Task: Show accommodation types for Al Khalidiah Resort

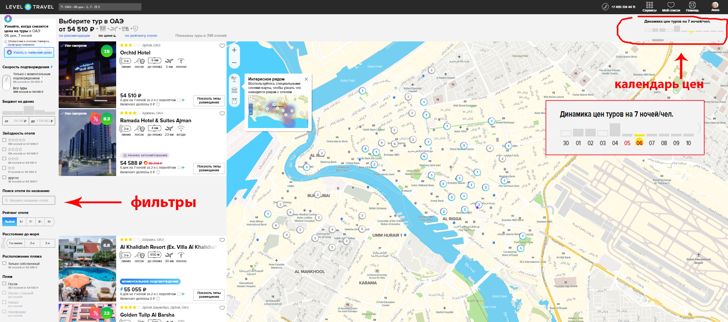Action: tap(209, 295)
